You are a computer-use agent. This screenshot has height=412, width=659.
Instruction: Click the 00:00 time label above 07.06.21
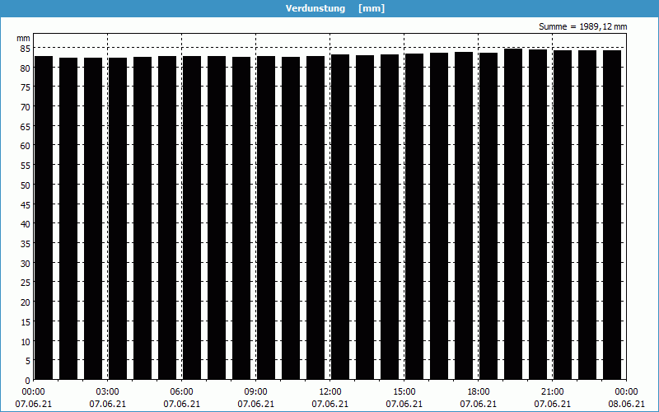(34, 392)
